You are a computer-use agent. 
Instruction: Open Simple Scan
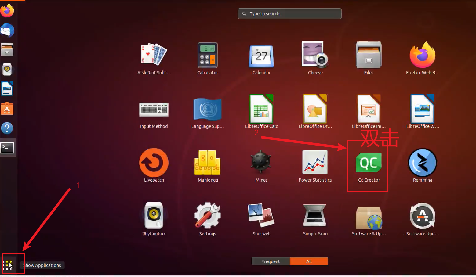click(315, 215)
